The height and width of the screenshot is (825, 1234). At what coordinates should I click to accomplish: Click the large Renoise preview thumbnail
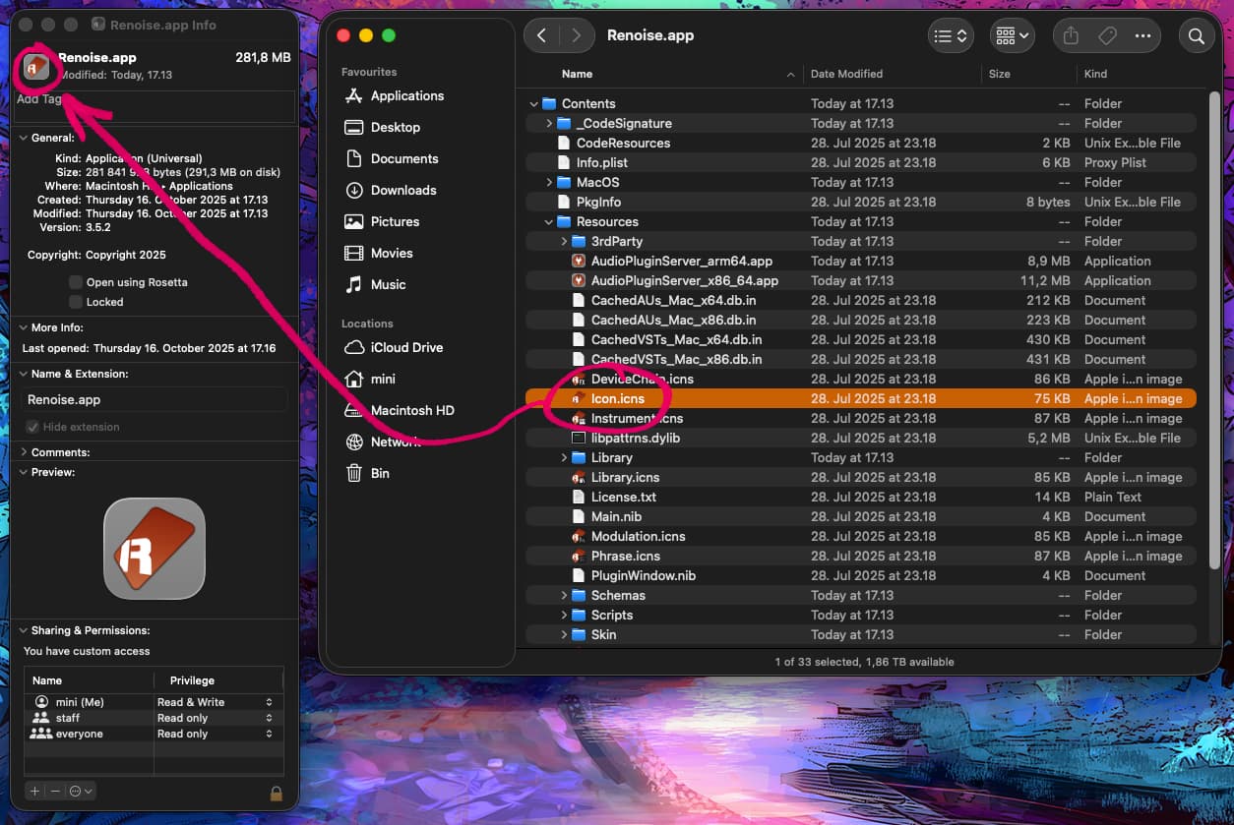[154, 548]
